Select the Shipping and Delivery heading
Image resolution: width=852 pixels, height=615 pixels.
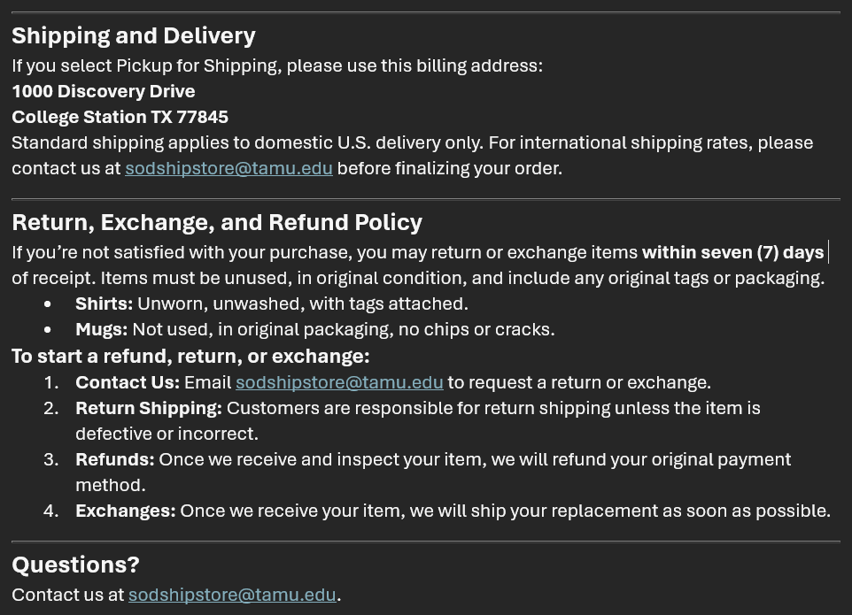tap(134, 35)
